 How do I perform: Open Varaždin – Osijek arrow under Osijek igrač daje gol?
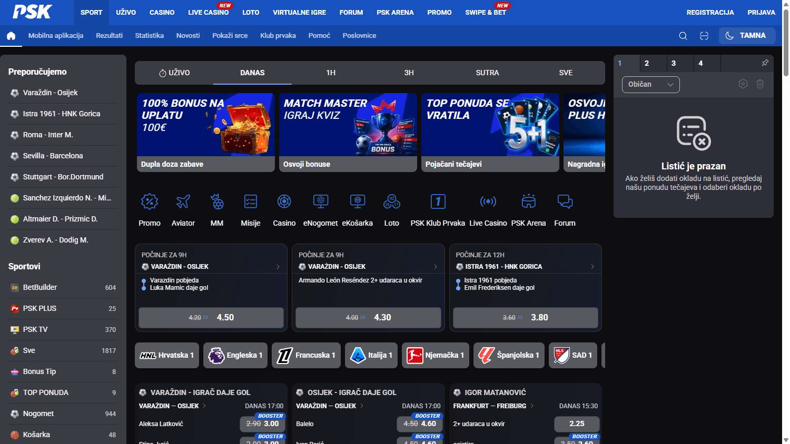tap(361, 406)
